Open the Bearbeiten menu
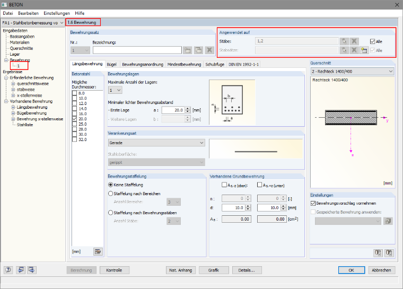Viewport: 403px width, 289px height. pos(28,13)
